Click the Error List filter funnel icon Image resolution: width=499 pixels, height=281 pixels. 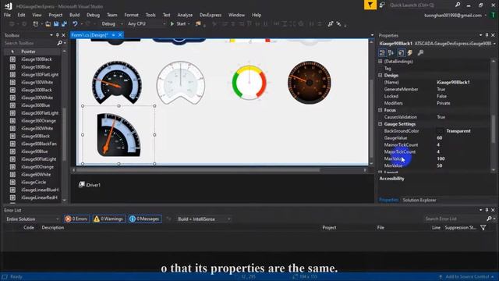483,227
